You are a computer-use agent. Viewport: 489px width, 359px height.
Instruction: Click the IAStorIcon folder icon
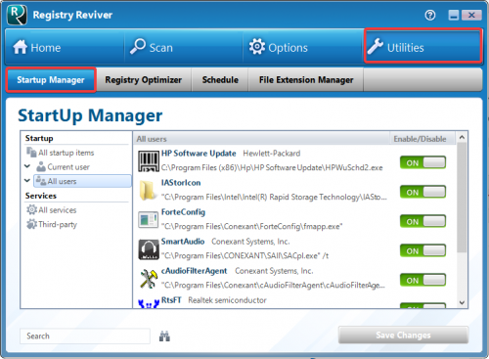click(x=148, y=191)
